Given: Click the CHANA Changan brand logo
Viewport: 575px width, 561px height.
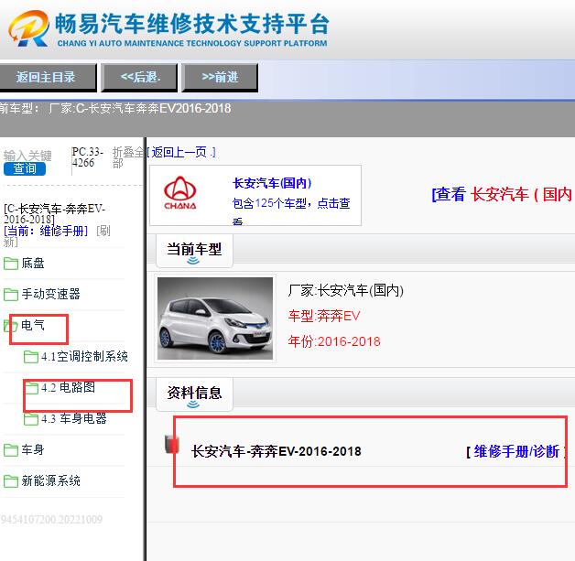Looking at the screenshot, I should 180,193.
